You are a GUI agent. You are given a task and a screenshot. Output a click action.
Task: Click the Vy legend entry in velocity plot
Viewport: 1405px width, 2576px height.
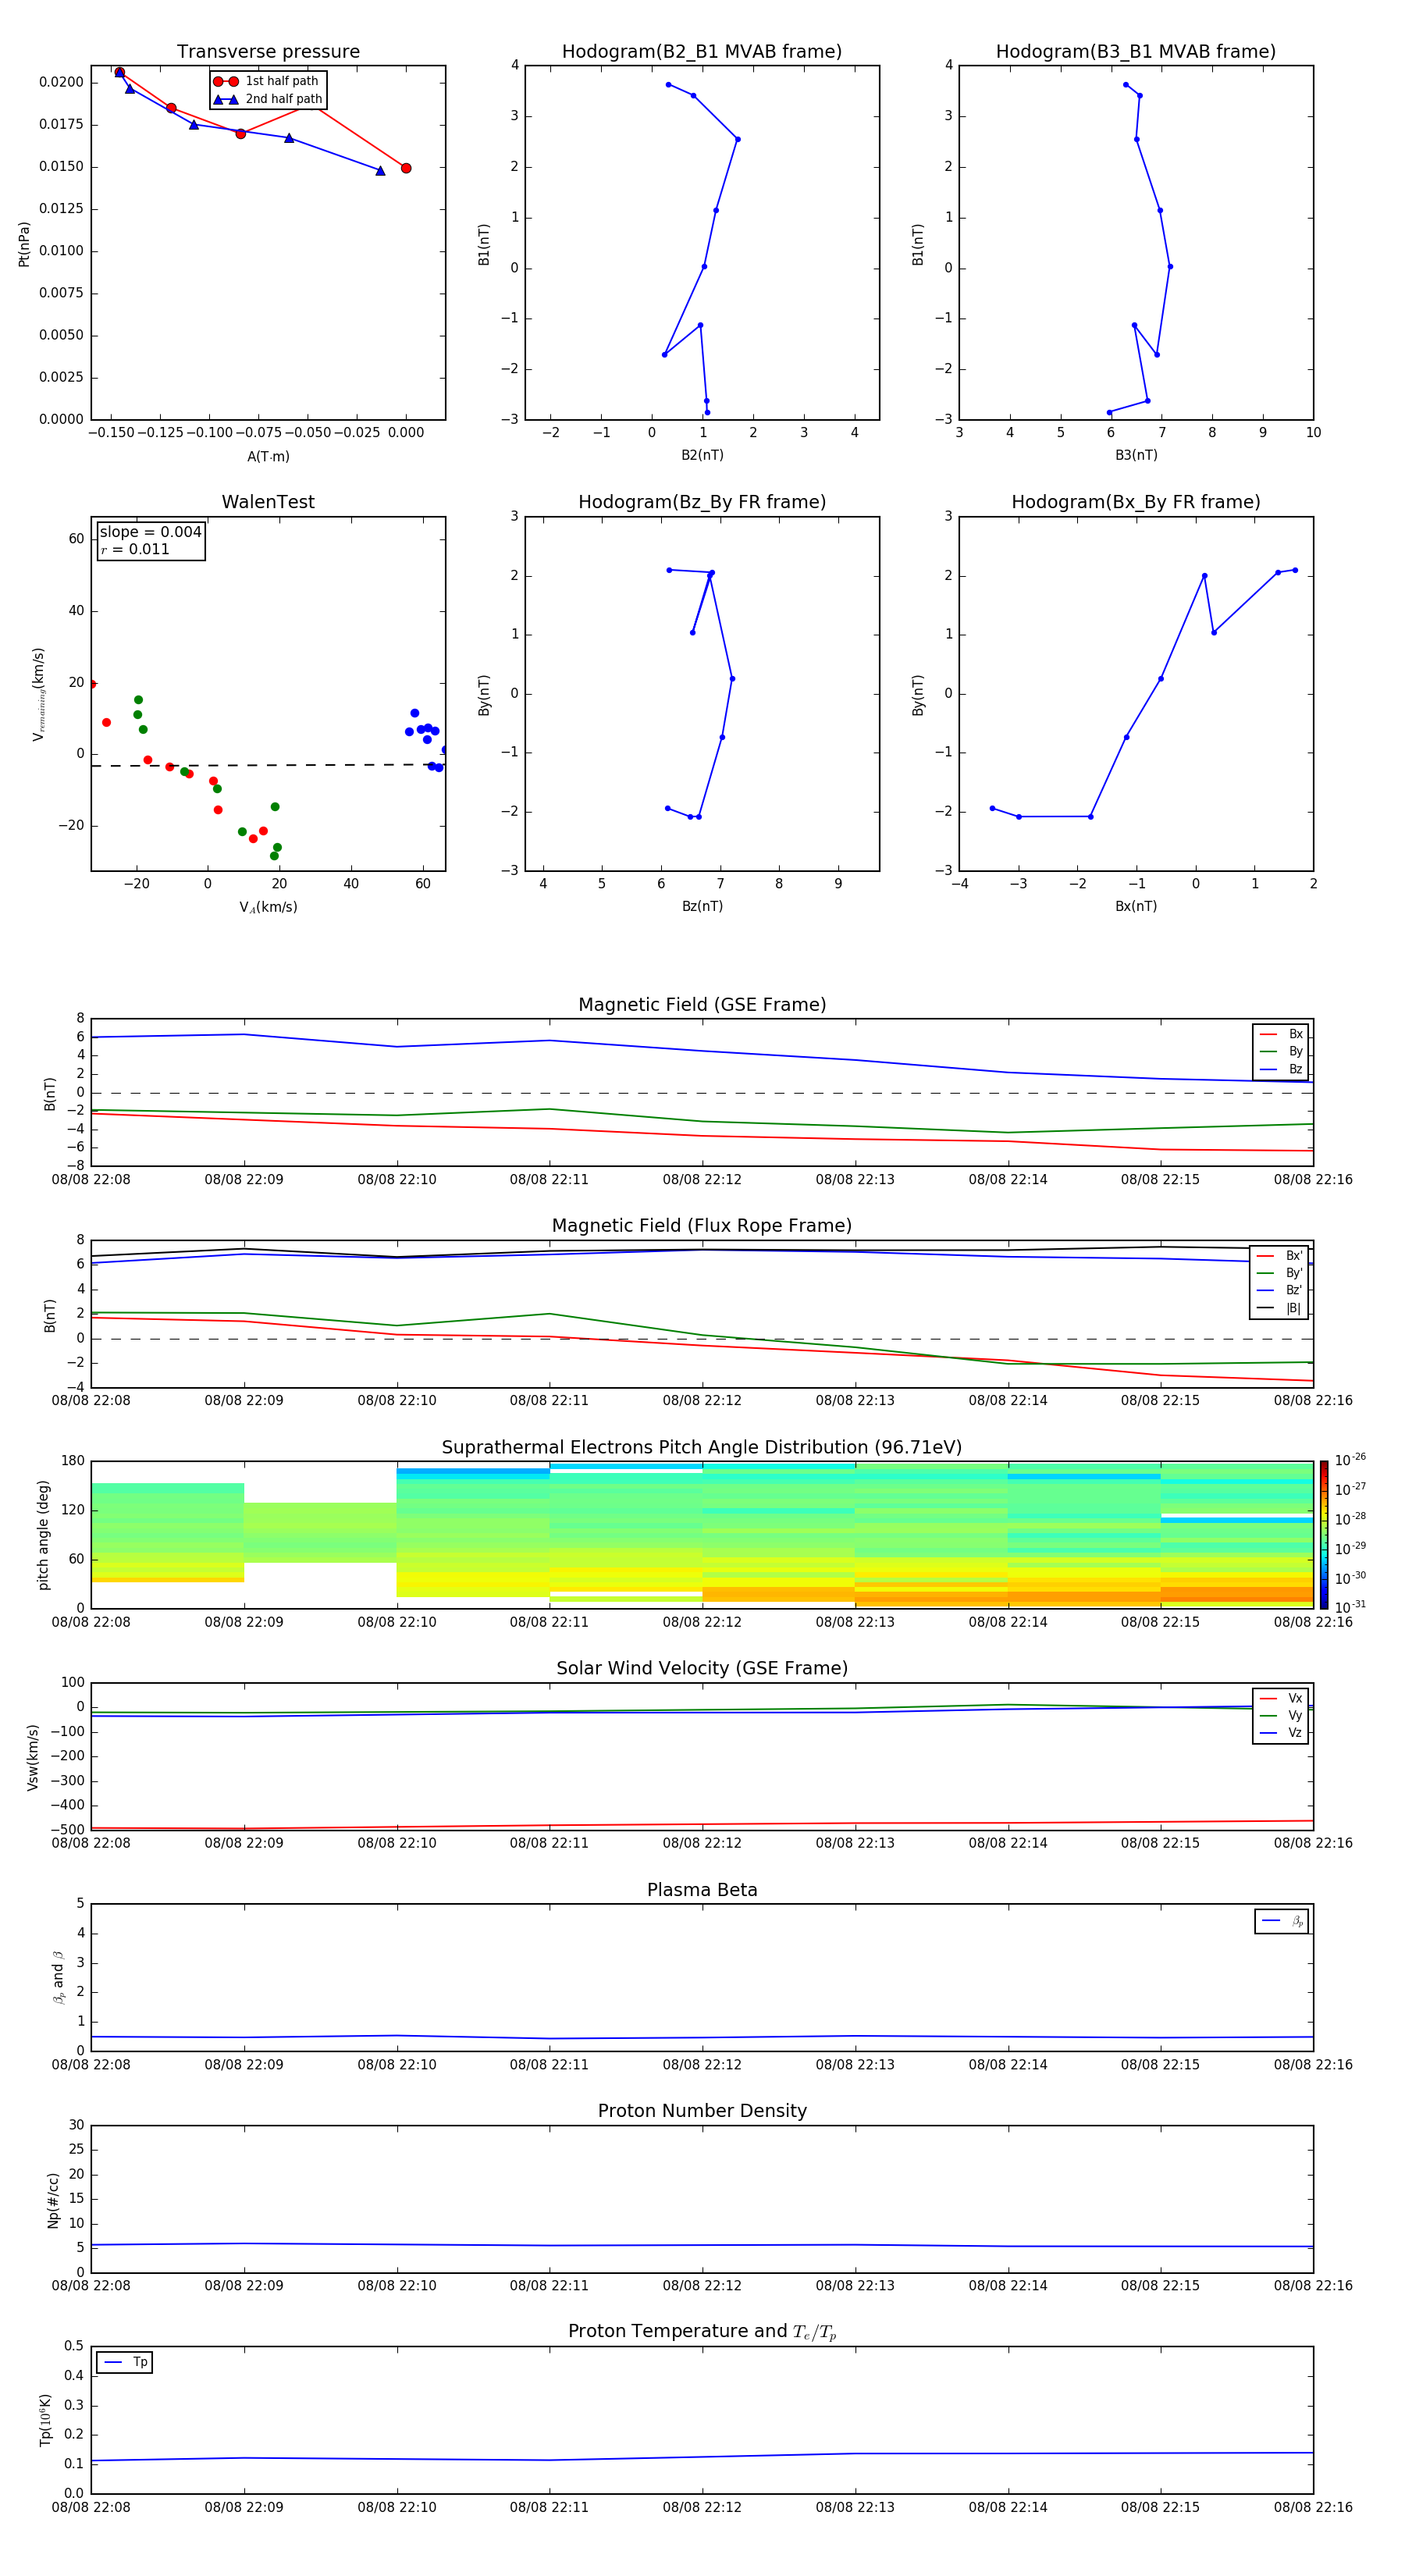(x=1281, y=1716)
